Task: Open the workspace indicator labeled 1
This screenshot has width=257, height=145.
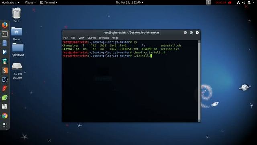Action: point(208,2)
